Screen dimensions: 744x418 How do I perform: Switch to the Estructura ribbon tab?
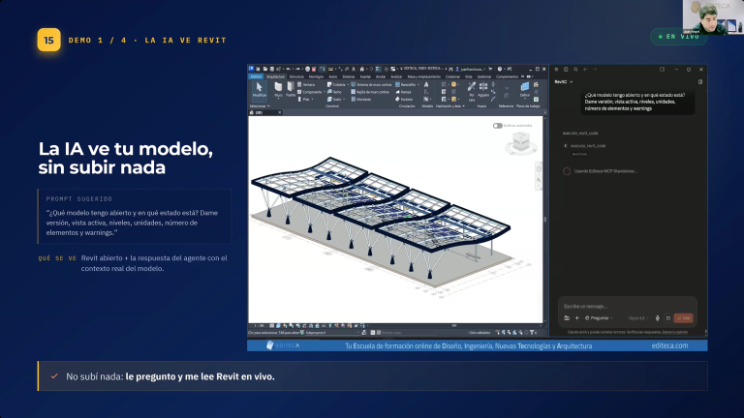[296, 76]
